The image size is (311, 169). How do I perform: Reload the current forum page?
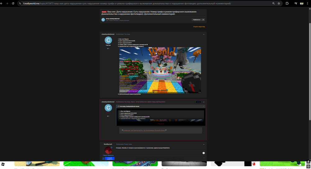click(x=13, y=3)
